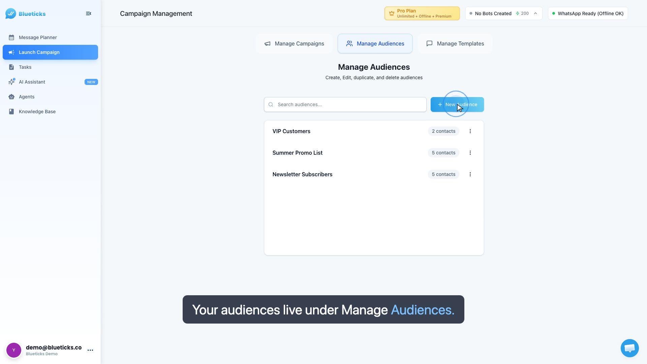This screenshot has width=647, height=364.
Task: Click the Blueticks brand name
Action: click(32, 14)
